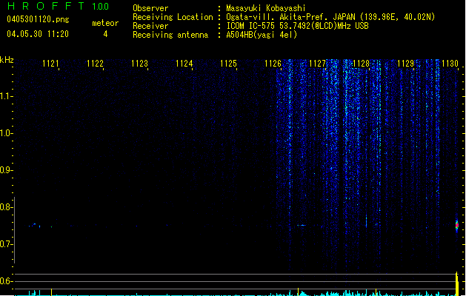466x296 pixels.
Task: Click the 1.0 kHz frequency label
Action: coord(6,133)
